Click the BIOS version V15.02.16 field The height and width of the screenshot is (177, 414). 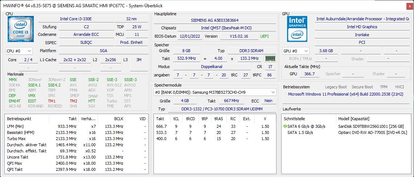[239, 36]
